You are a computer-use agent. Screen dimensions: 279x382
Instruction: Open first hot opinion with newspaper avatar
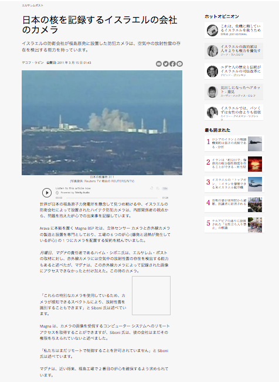pos(234,30)
